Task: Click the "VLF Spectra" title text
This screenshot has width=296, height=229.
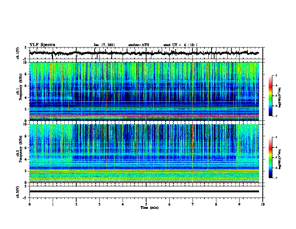Action: point(42,45)
